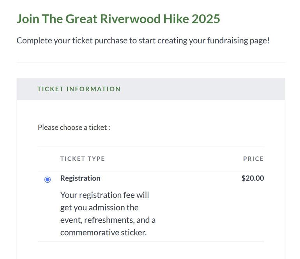Click the 'Join The Great Riverwood Hike' heading

[x=118, y=19]
